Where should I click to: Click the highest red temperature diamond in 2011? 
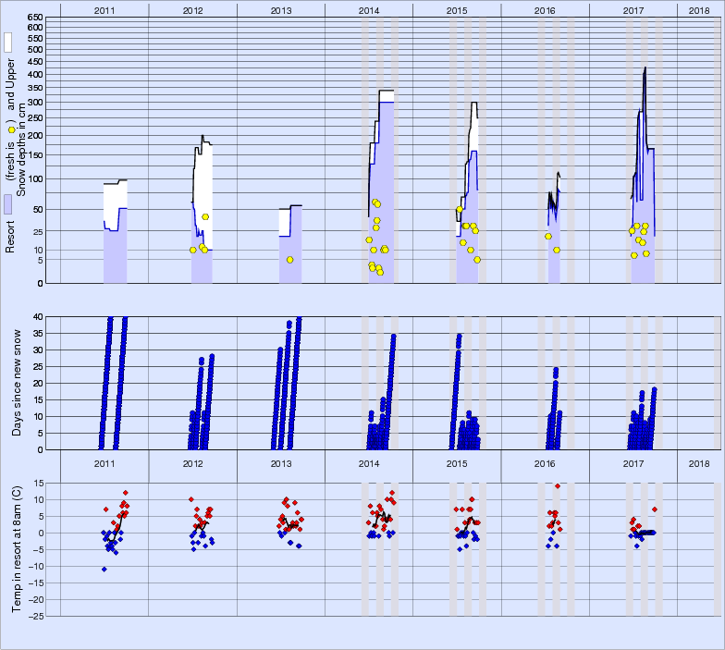point(125,493)
